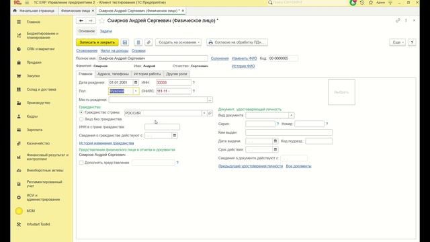
Task: Click Согласие на обработку ПДн button
Action: point(237,42)
